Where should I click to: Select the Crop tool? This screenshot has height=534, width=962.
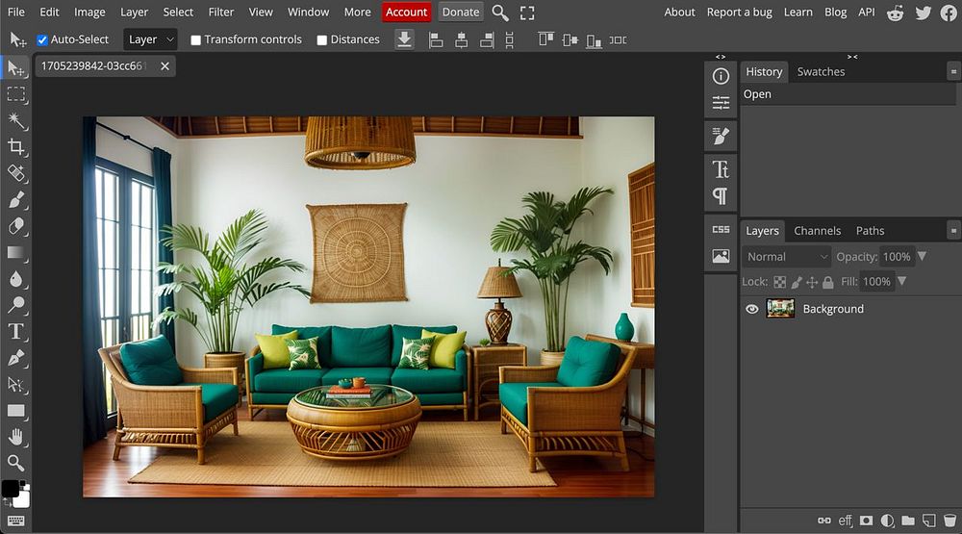(x=16, y=147)
